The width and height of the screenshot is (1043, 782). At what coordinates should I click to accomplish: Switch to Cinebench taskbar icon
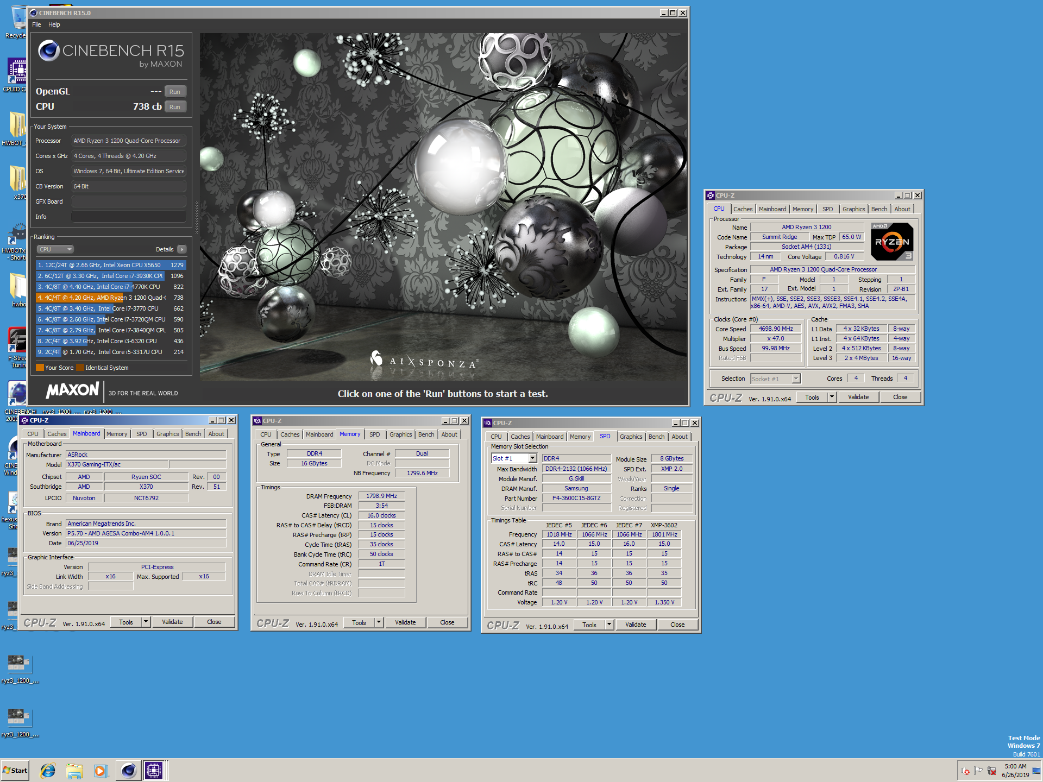pos(128,771)
